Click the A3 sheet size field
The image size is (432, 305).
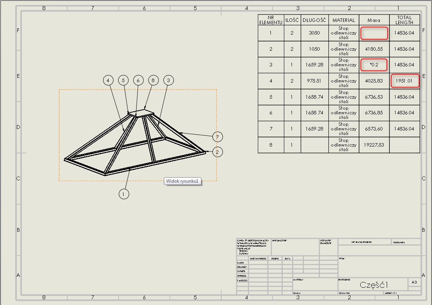tap(414, 282)
